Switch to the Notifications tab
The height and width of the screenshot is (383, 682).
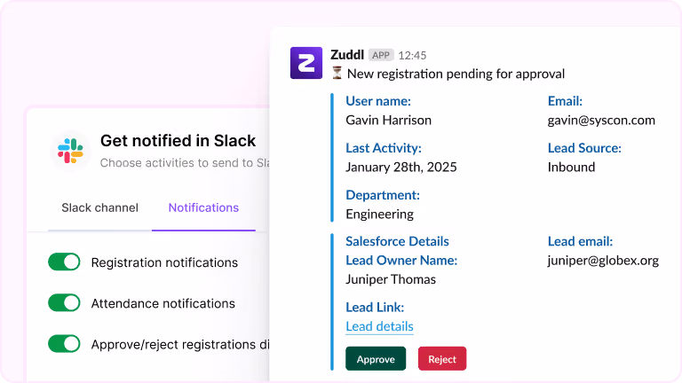(x=203, y=207)
